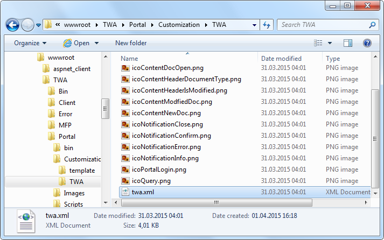Expand arrow after Customization breadcrumb
Viewport: 384px width, 240px height.
pyautogui.click(x=206, y=25)
